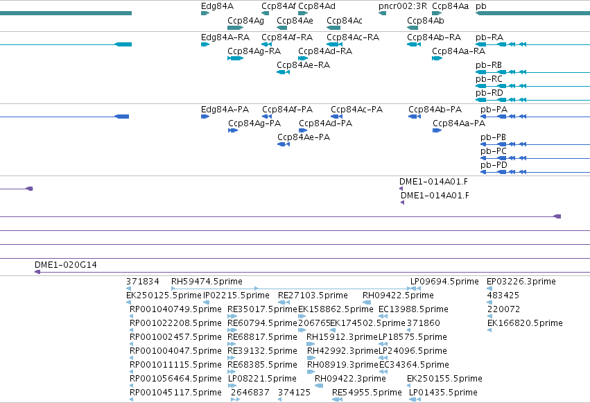Select the Edg84A-PA protein label
The height and width of the screenshot is (403, 590).
(225, 110)
